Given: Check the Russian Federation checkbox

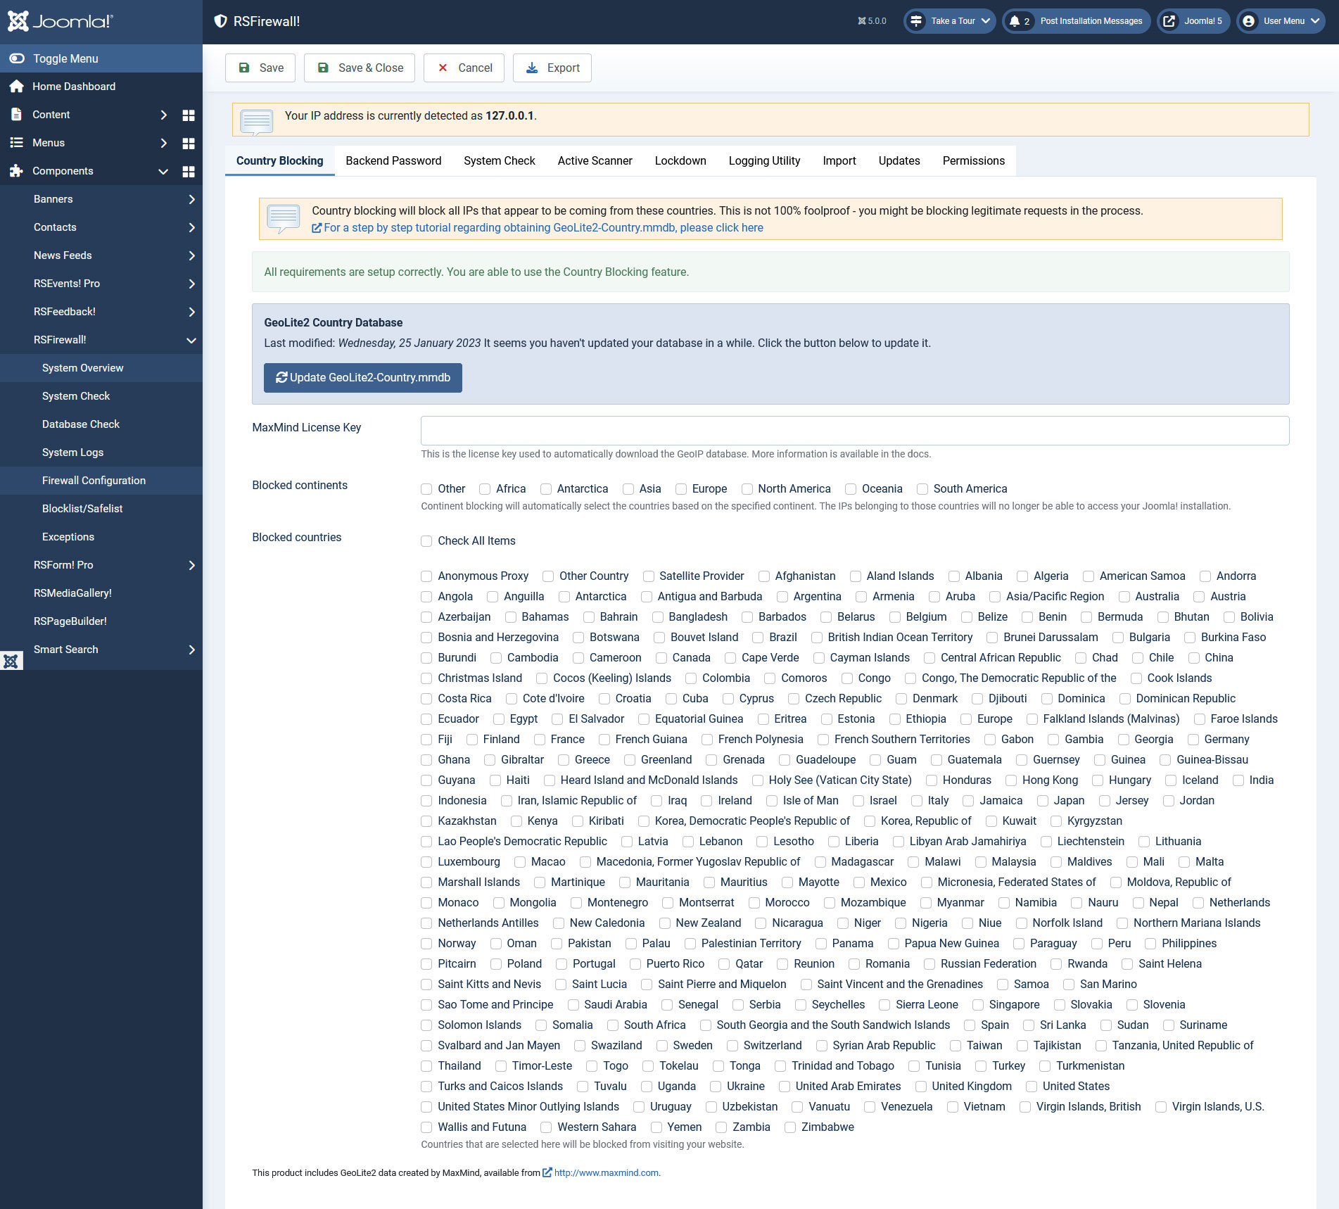Looking at the screenshot, I should [929, 964].
